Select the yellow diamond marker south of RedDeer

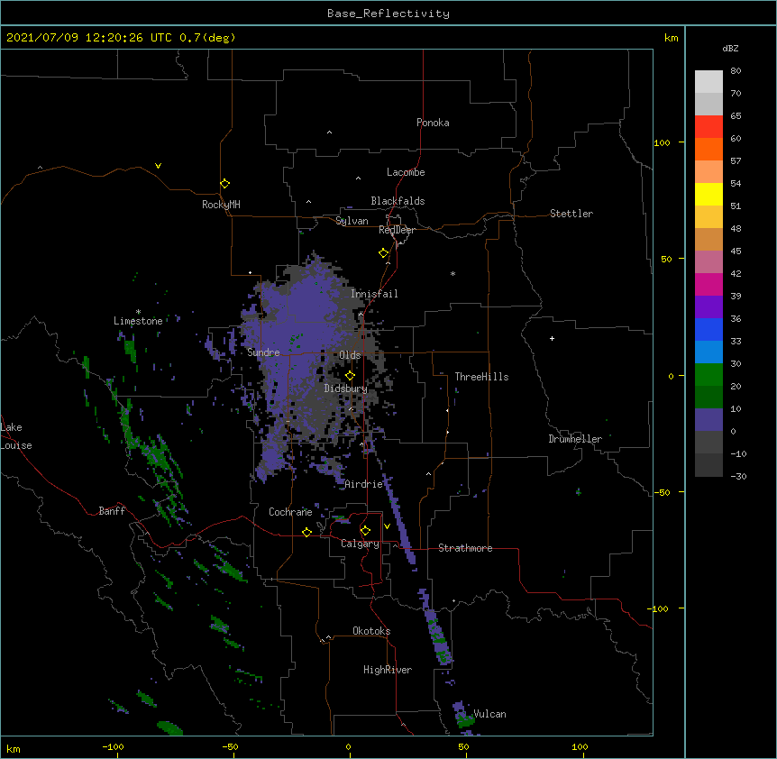click(384, 253)
